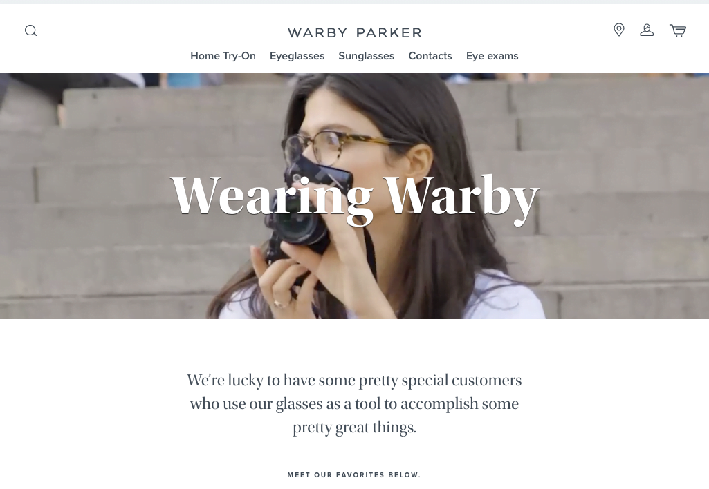Select Eye exams in navigation bar
709x489 pixels.
click(x=492, y=56)
